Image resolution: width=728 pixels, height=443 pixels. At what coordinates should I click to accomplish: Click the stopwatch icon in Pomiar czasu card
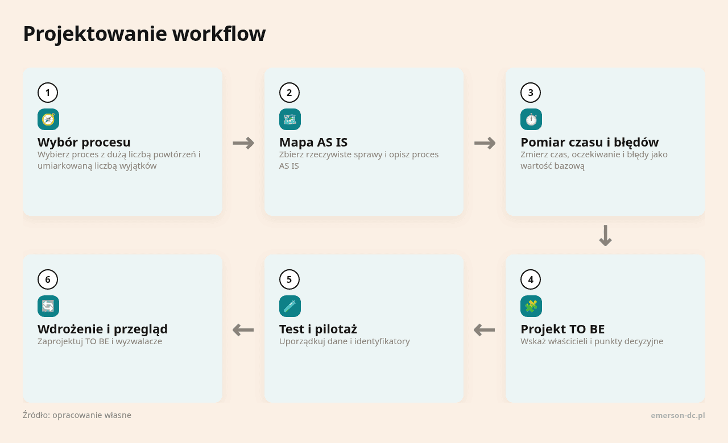531,119
